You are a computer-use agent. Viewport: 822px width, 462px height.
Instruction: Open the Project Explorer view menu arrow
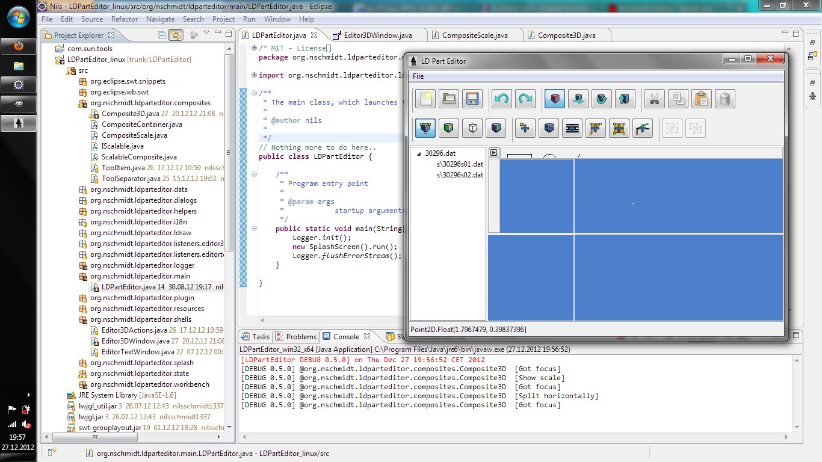coord(206,32)
